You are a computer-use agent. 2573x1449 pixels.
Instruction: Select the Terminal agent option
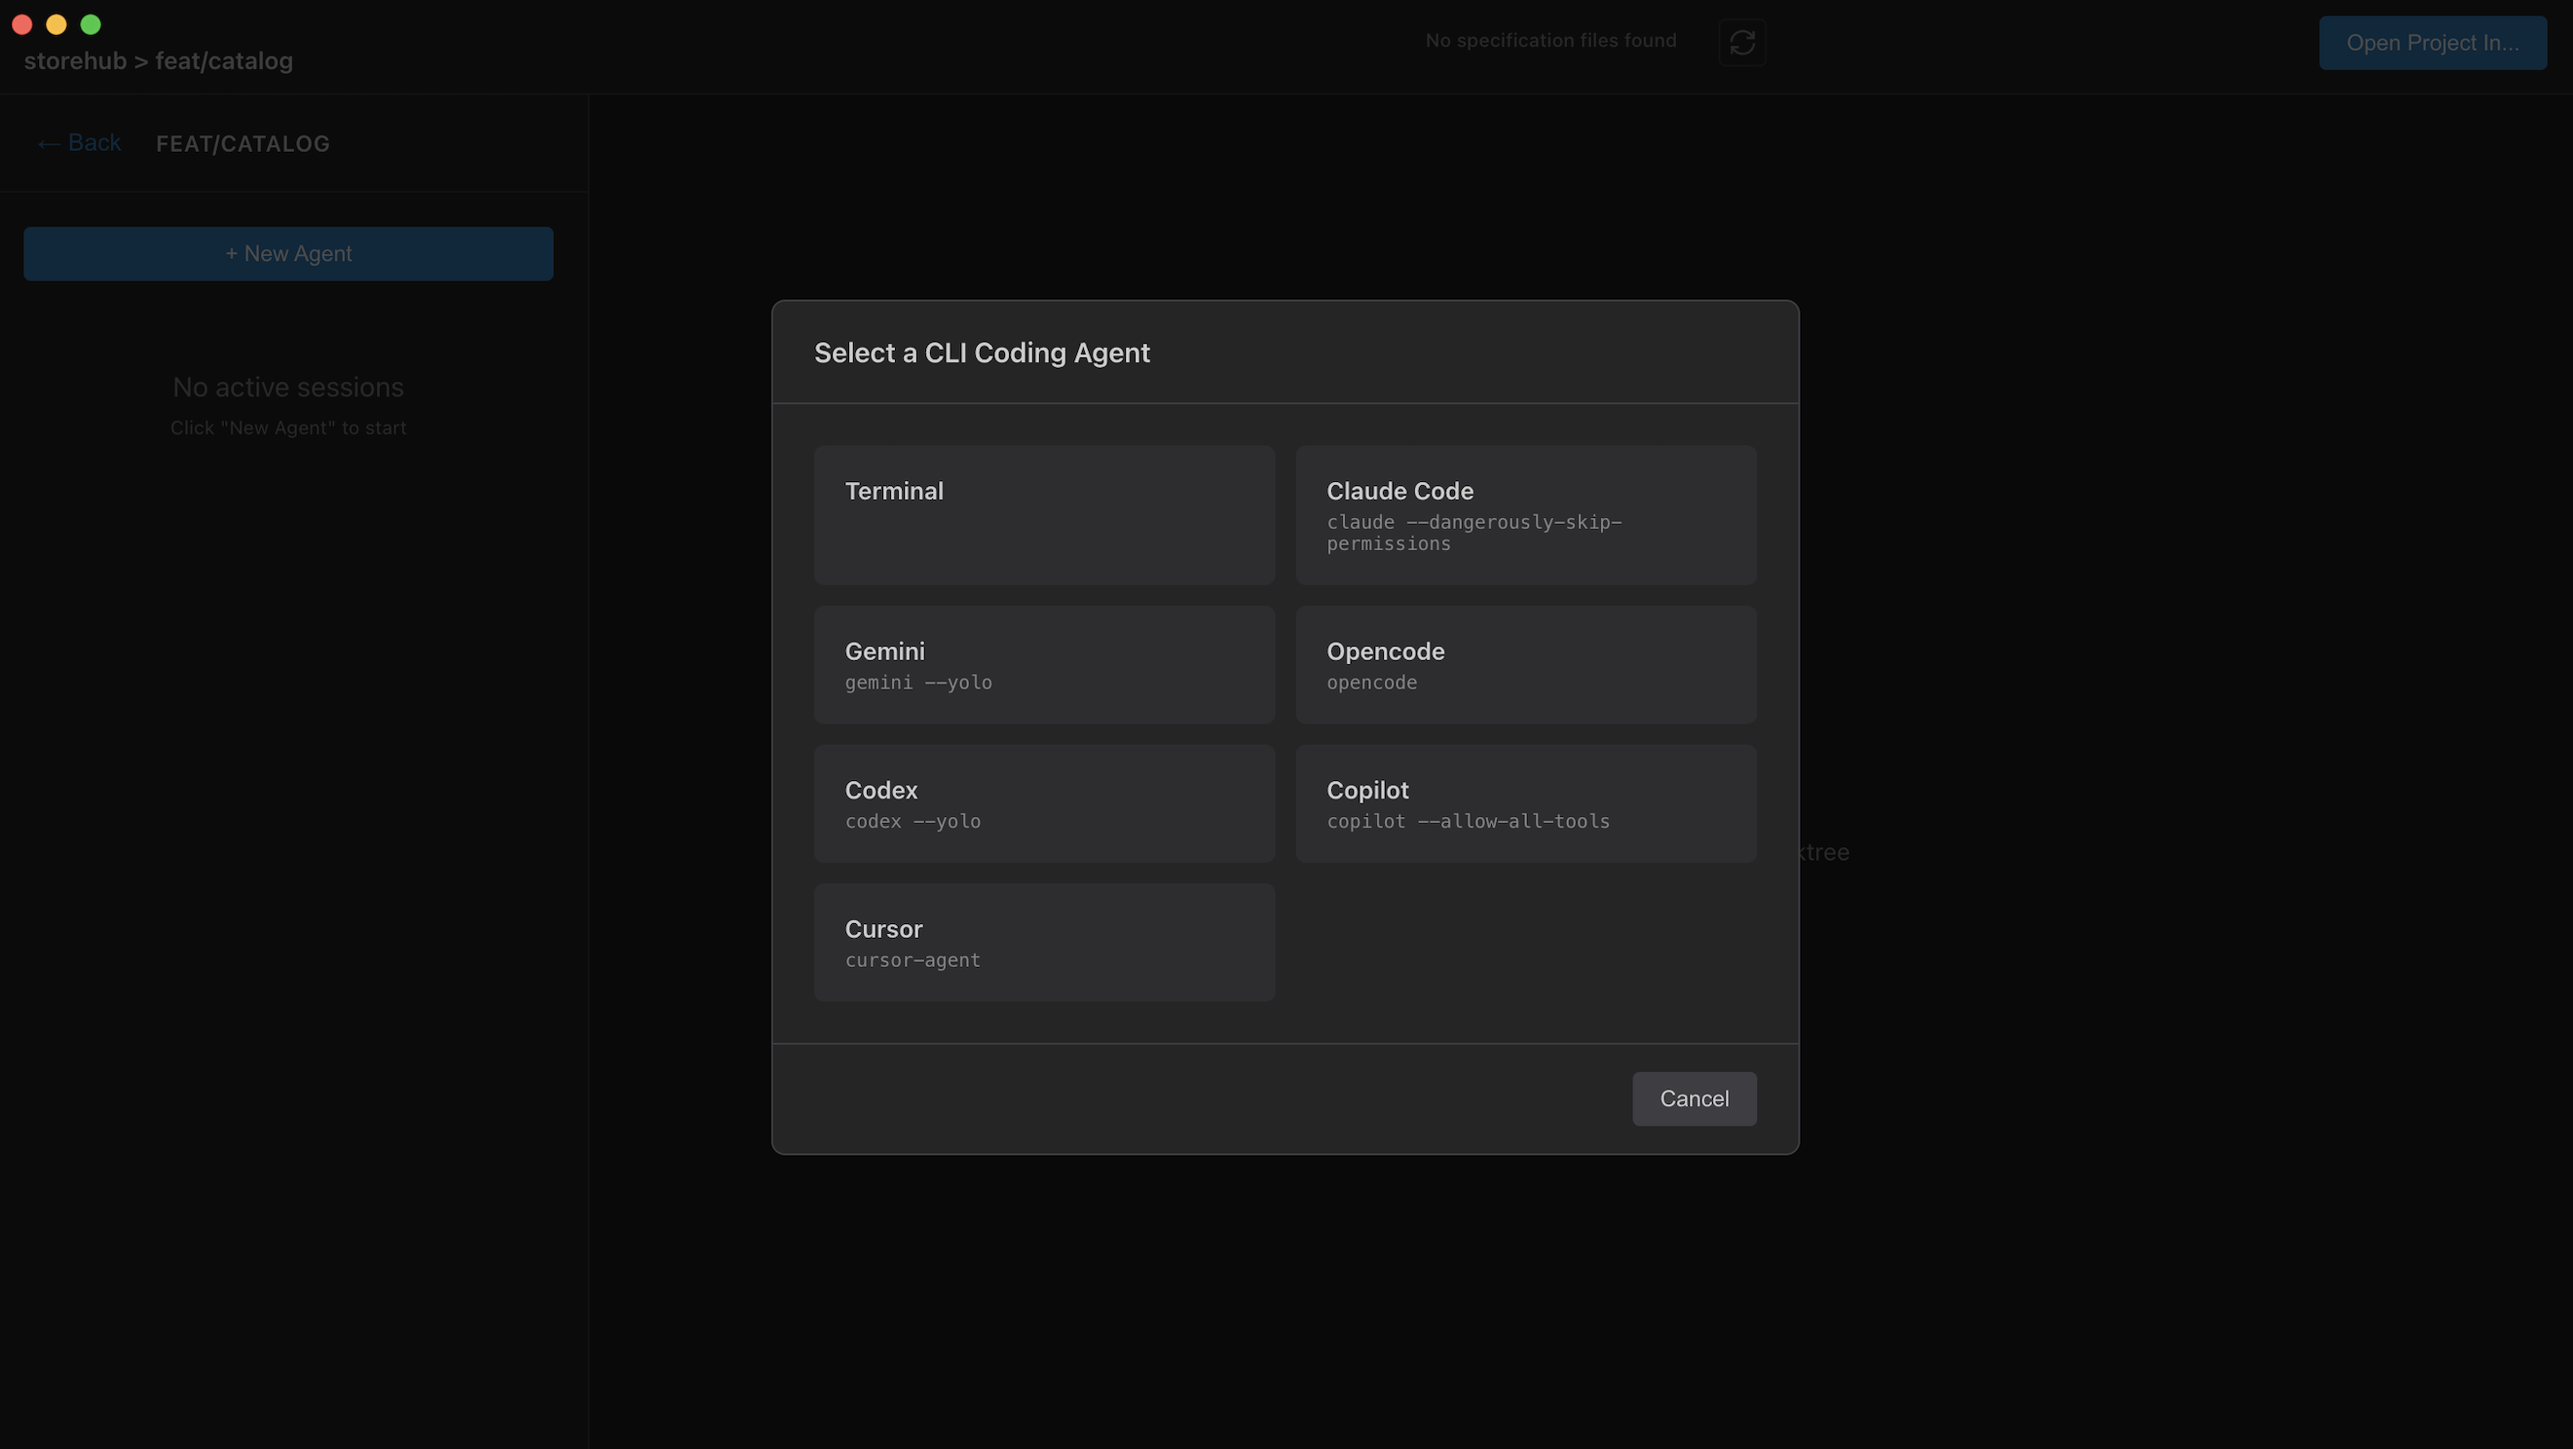[x=1044, y=515]
